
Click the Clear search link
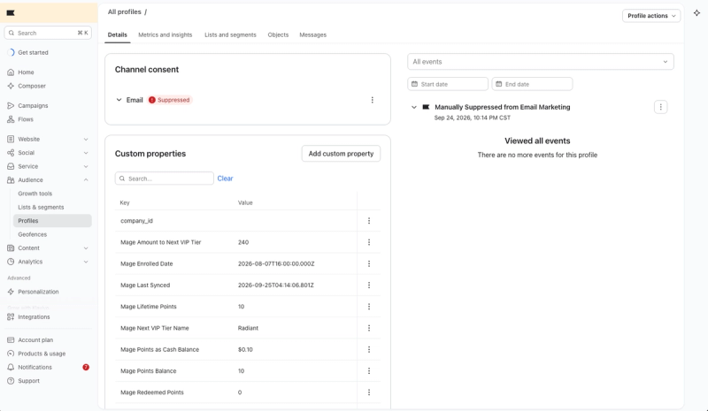[x=225, y=179]
